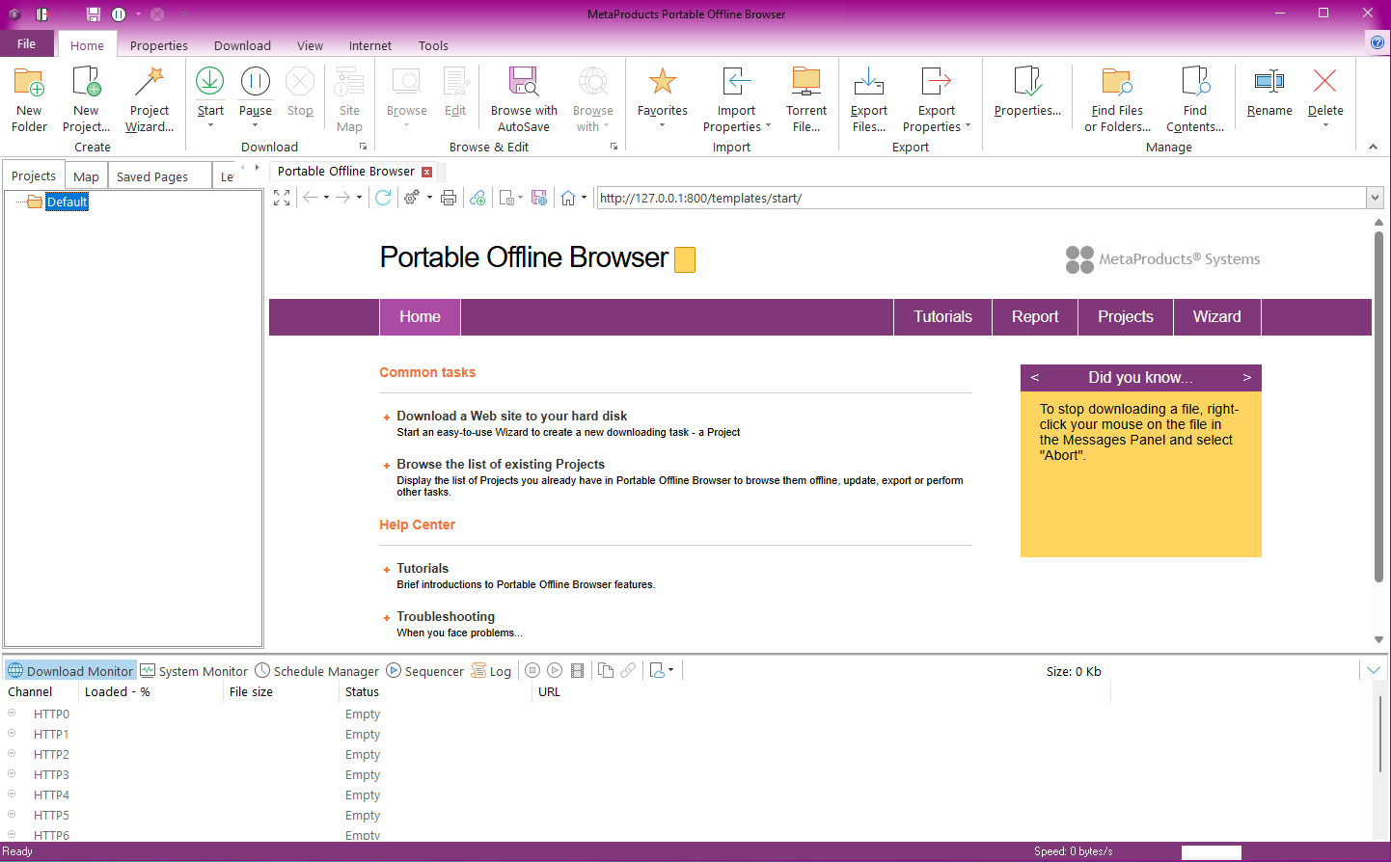Click Browse the list of existing Projects

pyautogui.click(x=501, y=464)
